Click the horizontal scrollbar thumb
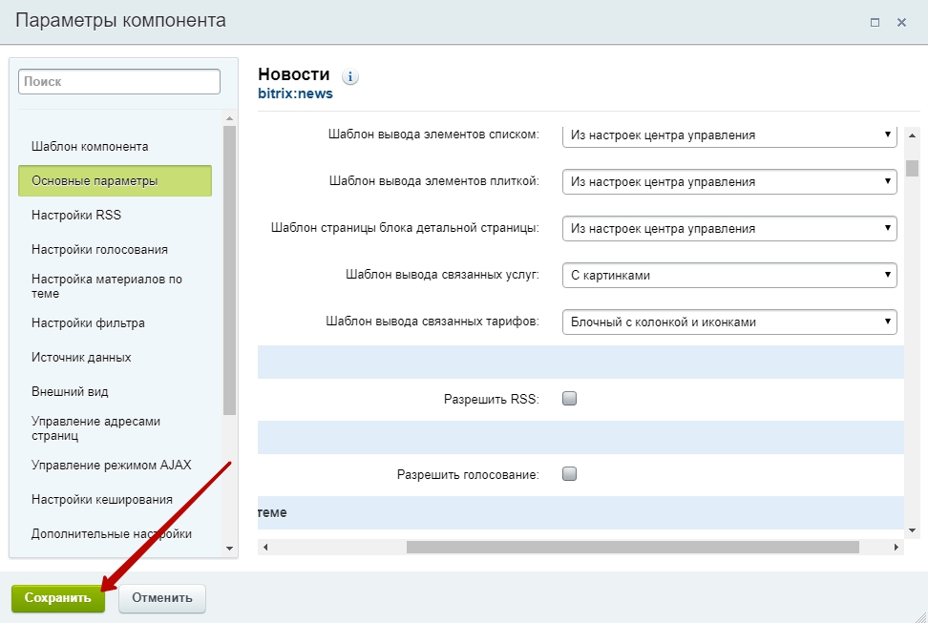Image resolution: width=928 pixels, height=623 pixels. tap(633, 548)
